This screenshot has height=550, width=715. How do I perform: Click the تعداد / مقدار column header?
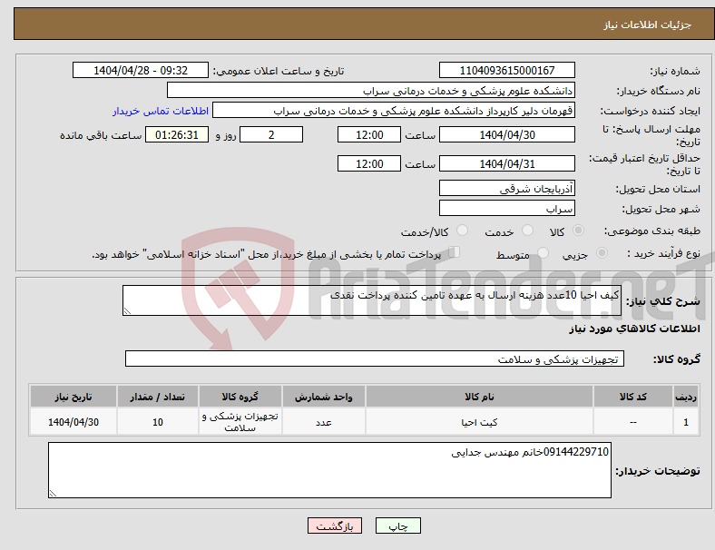point(158,397)
